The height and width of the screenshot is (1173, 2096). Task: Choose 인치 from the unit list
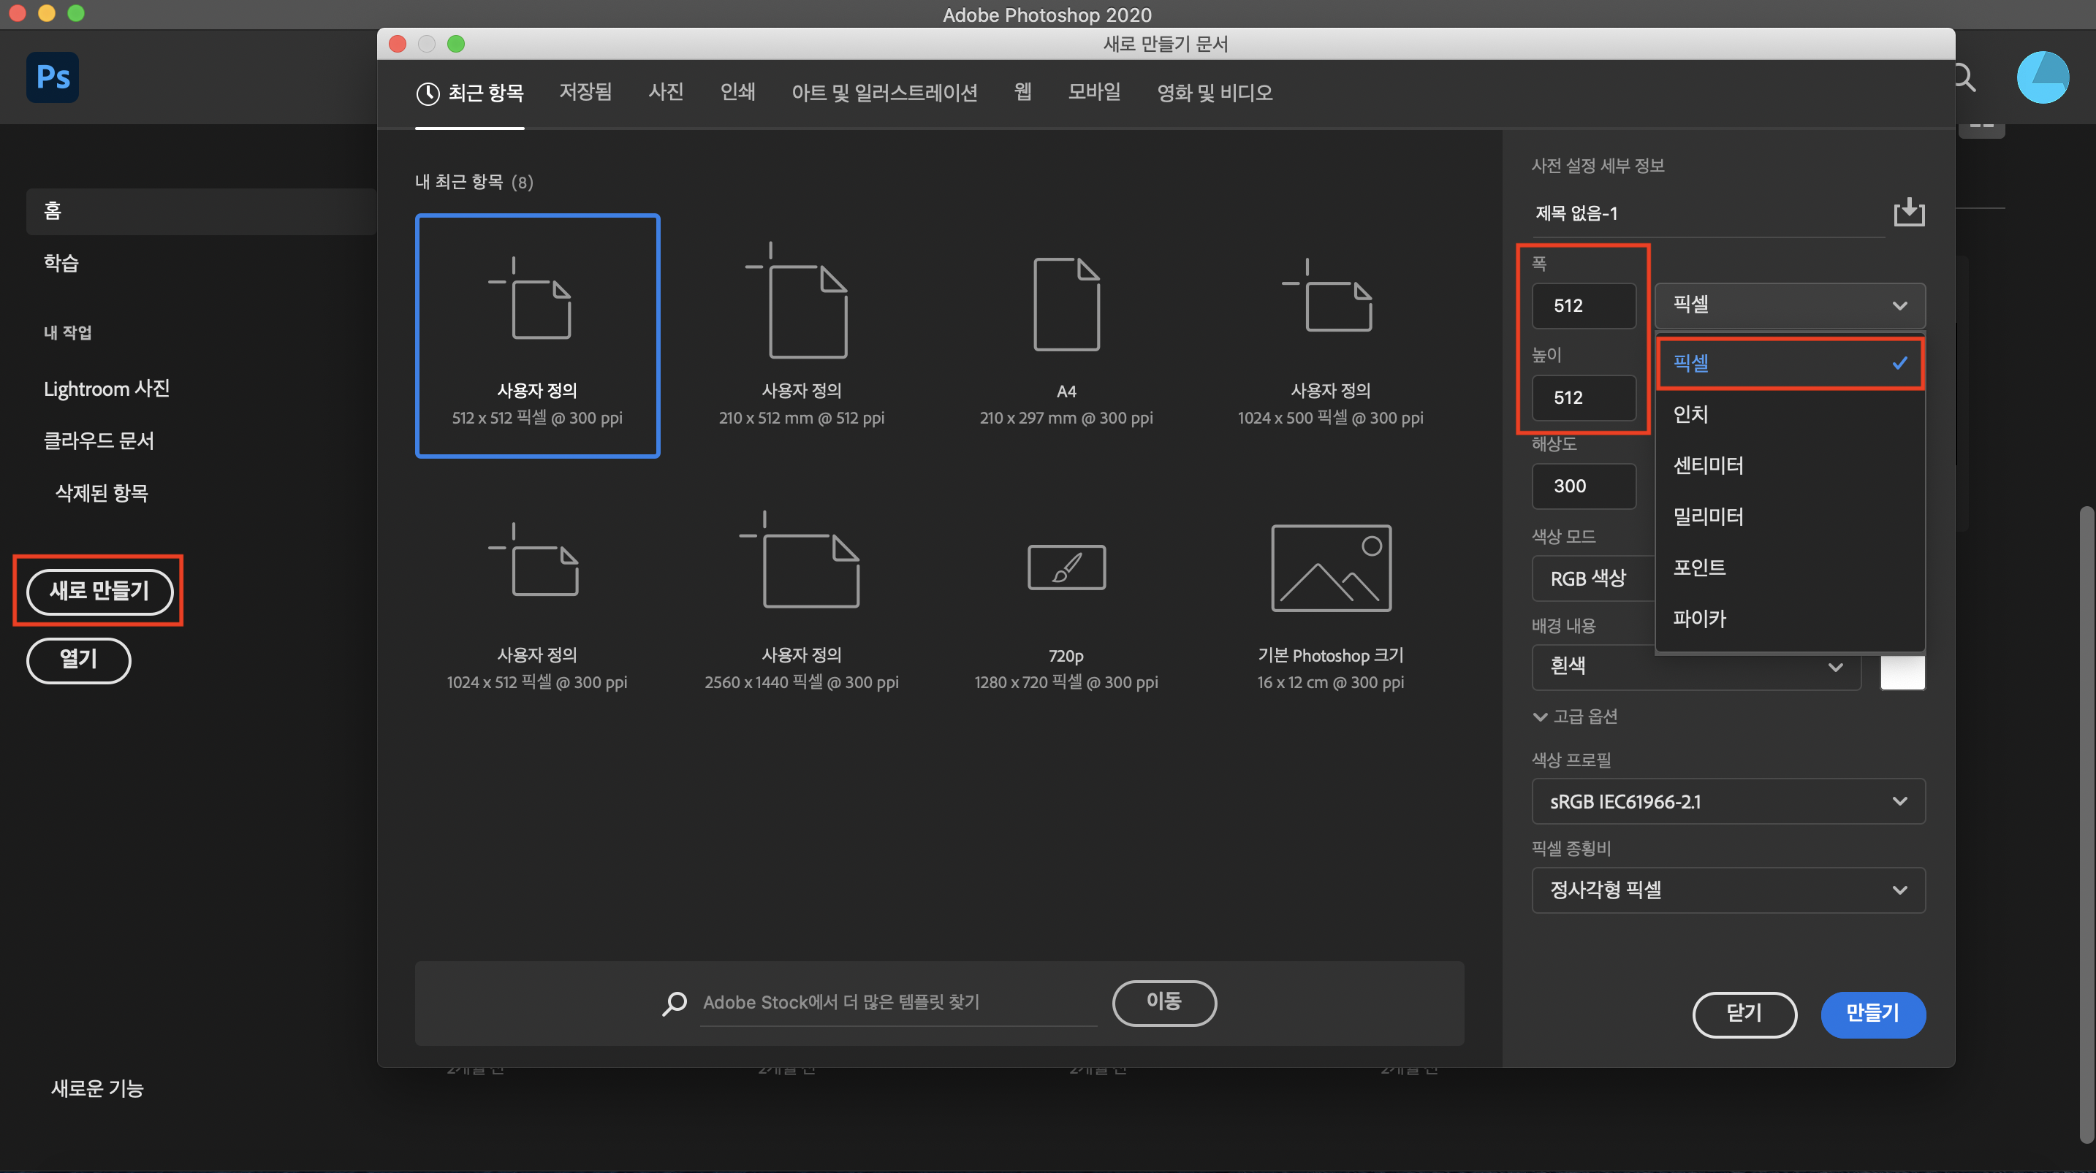(1691, 414)
